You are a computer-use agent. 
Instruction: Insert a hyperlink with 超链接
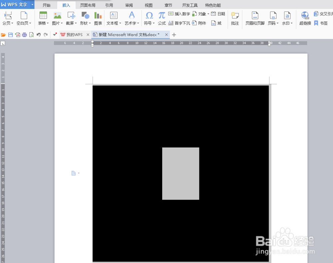(305, 18)
